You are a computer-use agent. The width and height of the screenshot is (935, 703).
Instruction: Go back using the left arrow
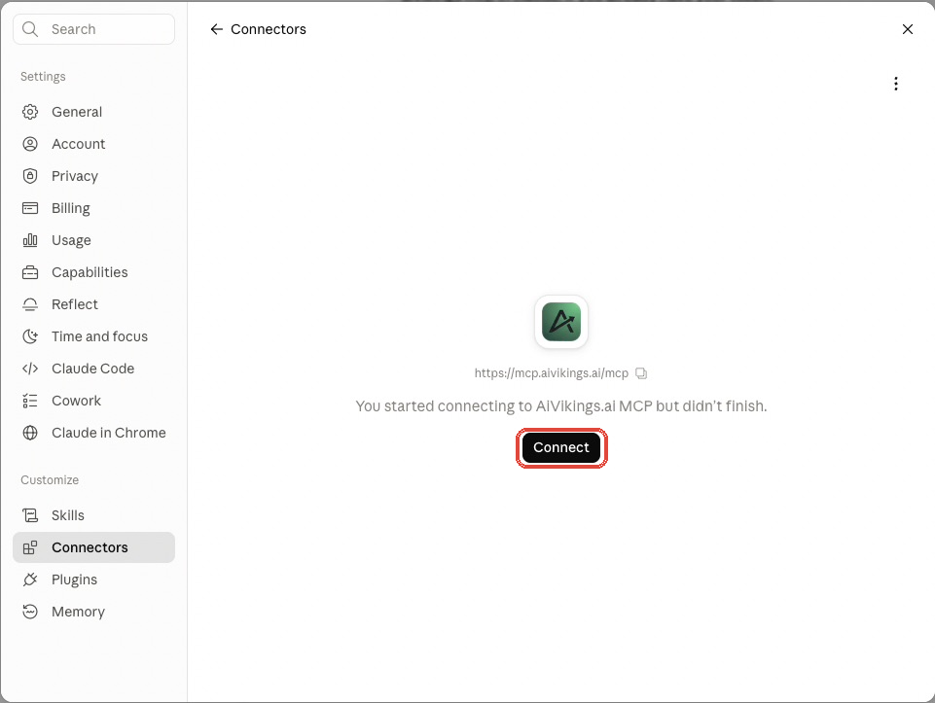coord(216,29)
